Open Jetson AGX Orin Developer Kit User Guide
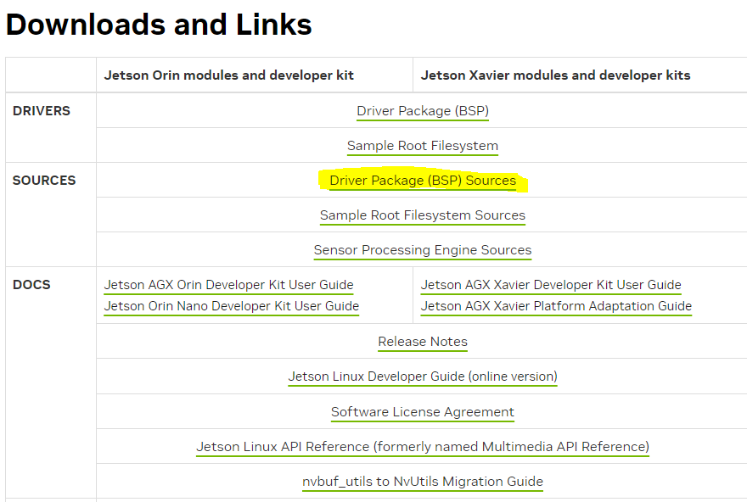The height and width of the screenshot is (502, 747). pos(228,285)
